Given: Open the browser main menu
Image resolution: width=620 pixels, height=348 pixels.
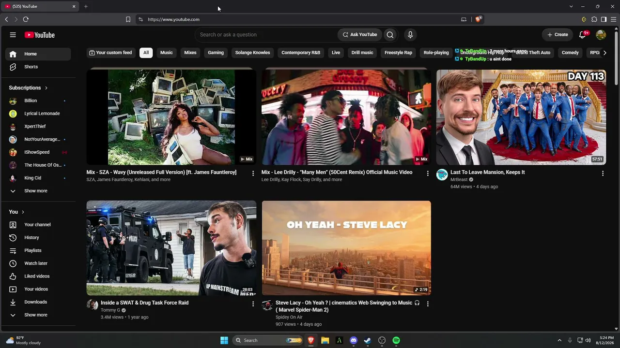Looking at the screenshot, I should click(613, 19).
